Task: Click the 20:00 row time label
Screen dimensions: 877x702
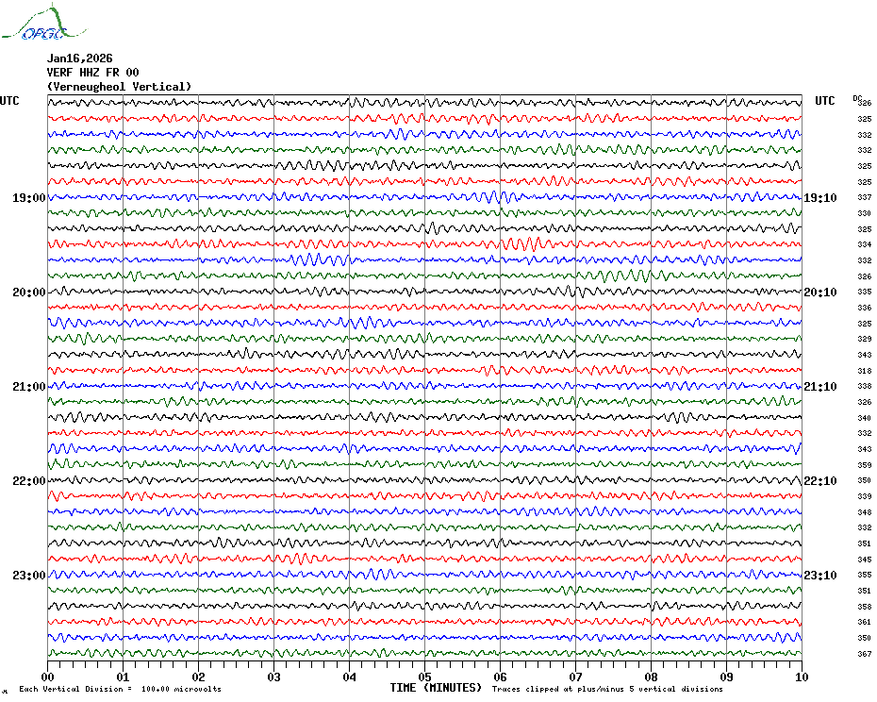Action: [29, 292]
